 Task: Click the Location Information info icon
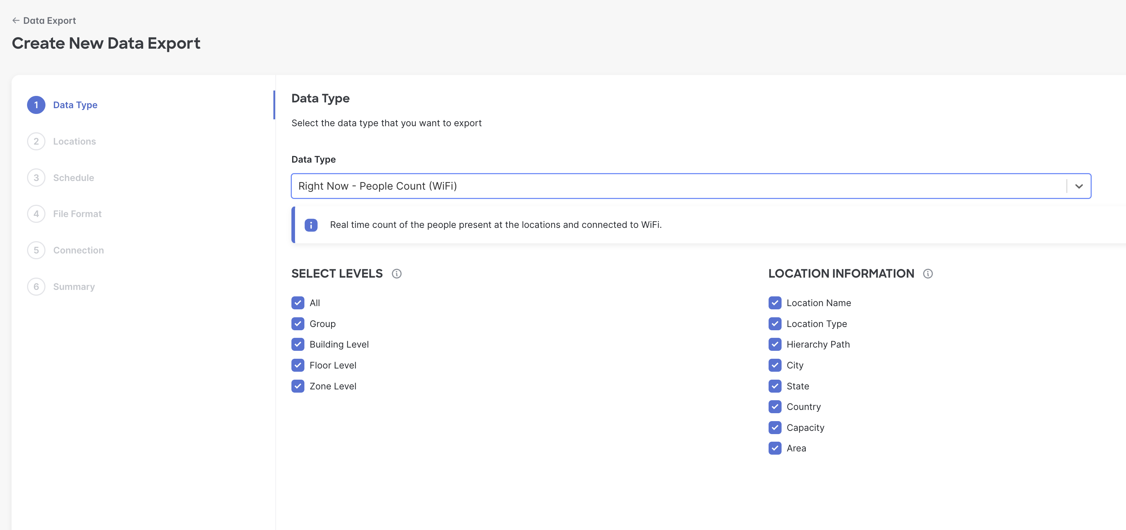928,274
